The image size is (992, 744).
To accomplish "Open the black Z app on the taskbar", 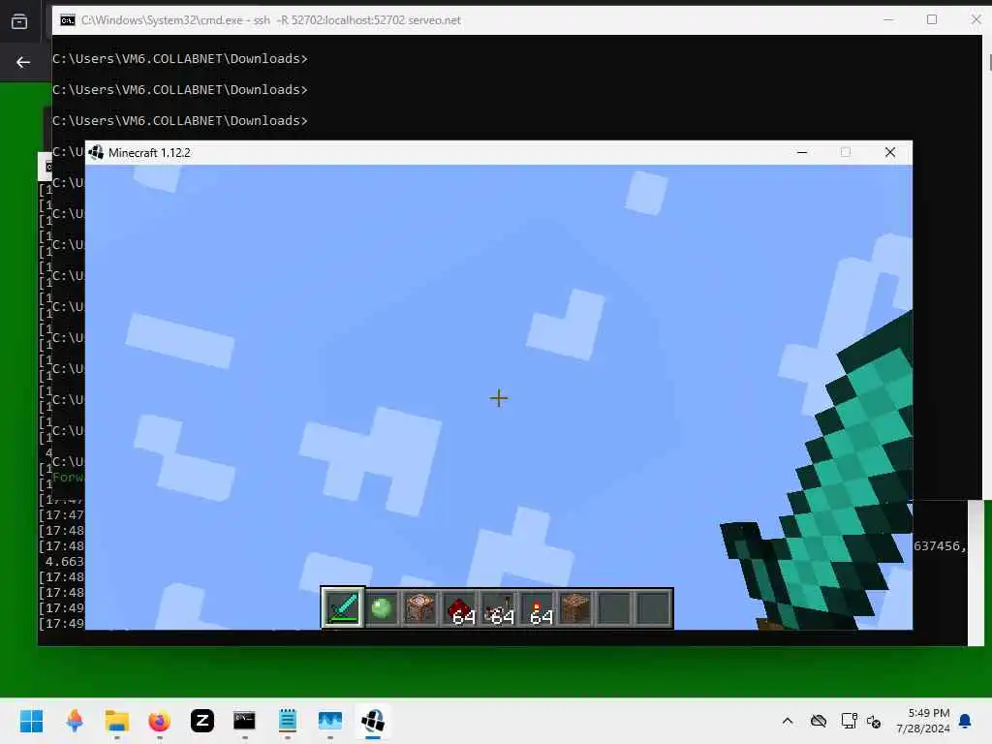I will (202, 721).
